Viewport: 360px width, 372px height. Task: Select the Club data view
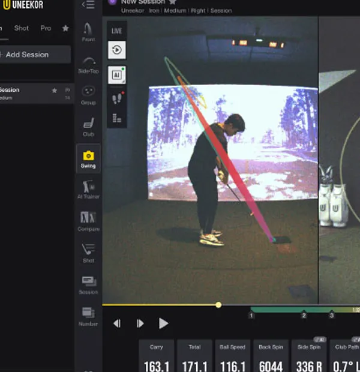pos(88,126)
